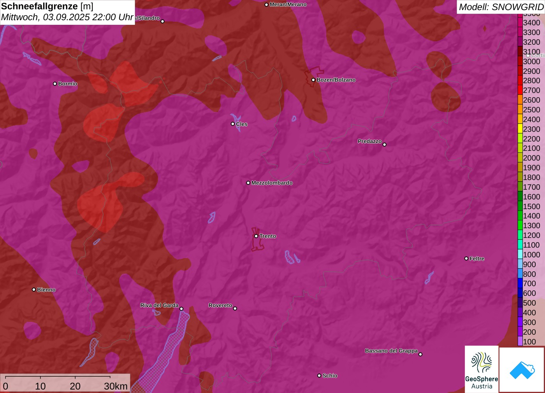Click the legend value '100'

coord(529,342)
